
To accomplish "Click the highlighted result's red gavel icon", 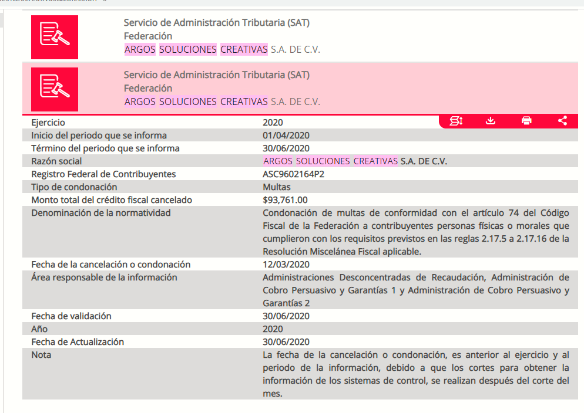I will 55,89.
